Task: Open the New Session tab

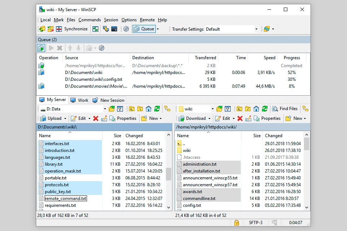Action: [x=108, y=100]
